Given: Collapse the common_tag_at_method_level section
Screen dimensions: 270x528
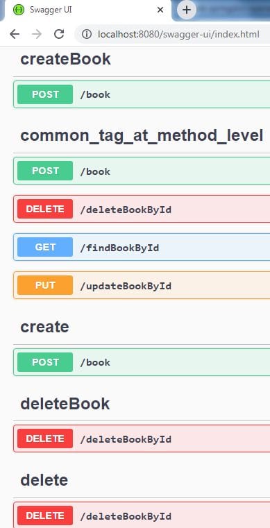Looking at the screenshot, I should 142,135.
